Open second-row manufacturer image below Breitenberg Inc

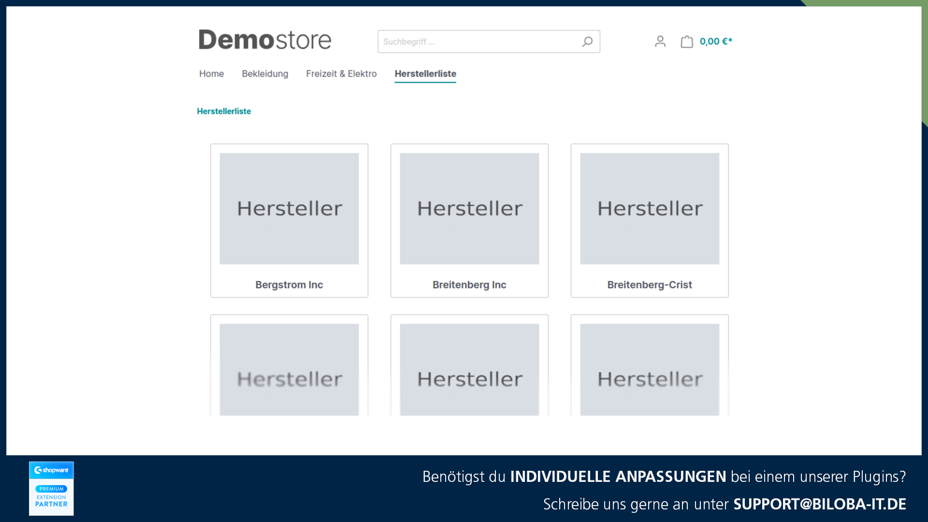[x=469, y=370]
